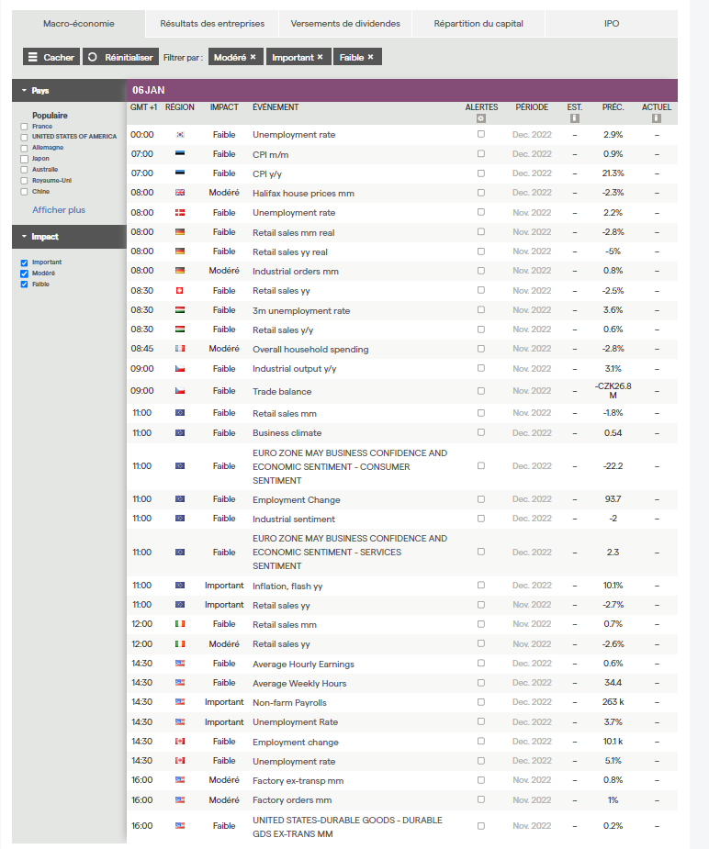Click the EST. column info icon
Viewport: 709px width, 849px height.
point(575,118)
